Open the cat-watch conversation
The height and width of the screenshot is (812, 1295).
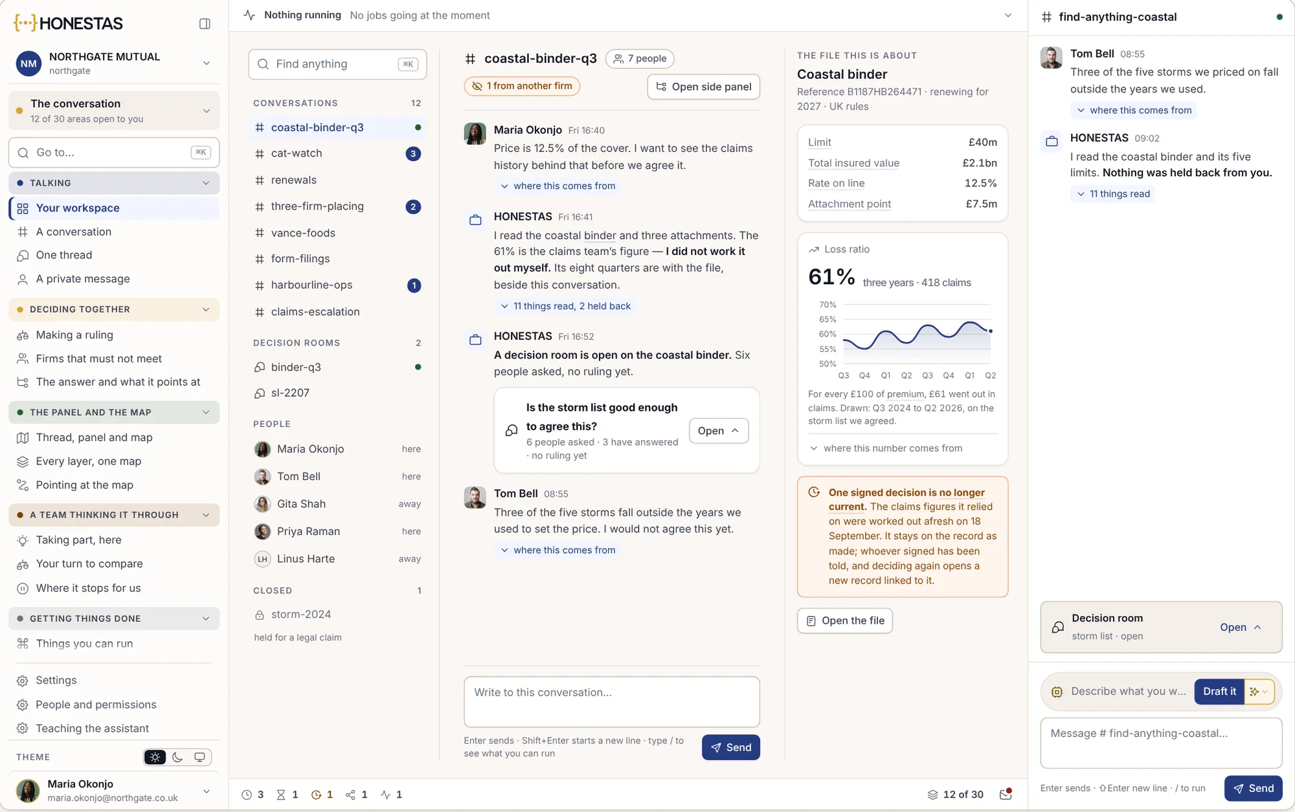point(337,154)
